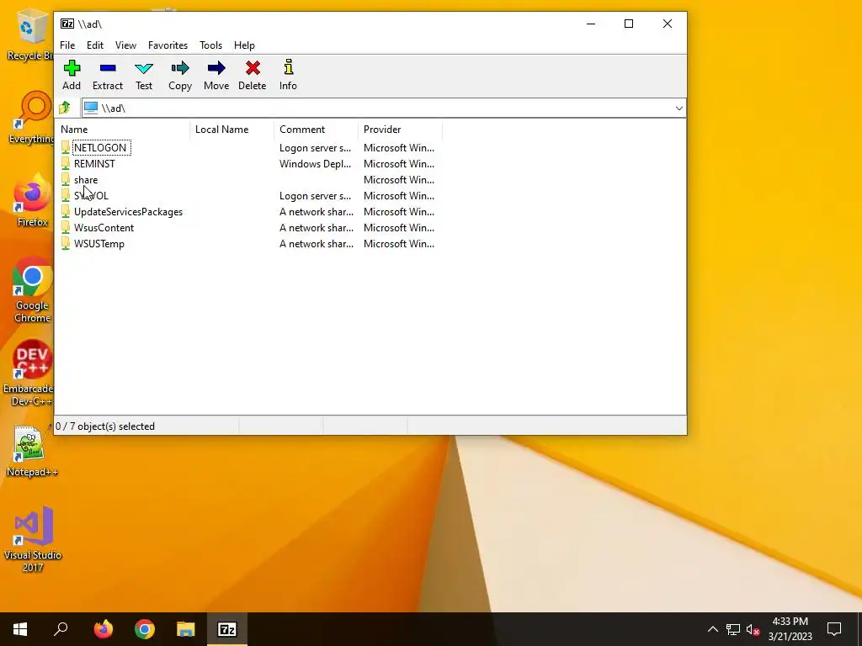Image resolution: width=862 pixels, height=646 pixels.
Task: Sort by the Provider column header
Action: coord(400,129)
